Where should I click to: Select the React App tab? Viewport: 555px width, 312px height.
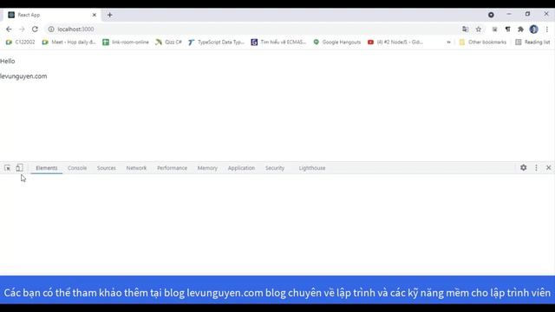(52, 15)
